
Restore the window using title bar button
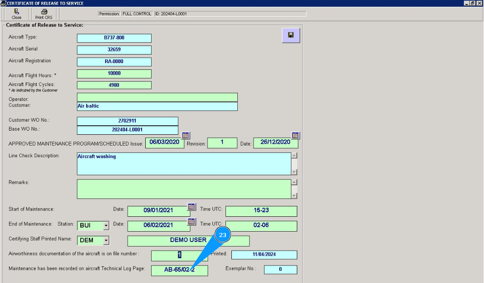point(472,3)
